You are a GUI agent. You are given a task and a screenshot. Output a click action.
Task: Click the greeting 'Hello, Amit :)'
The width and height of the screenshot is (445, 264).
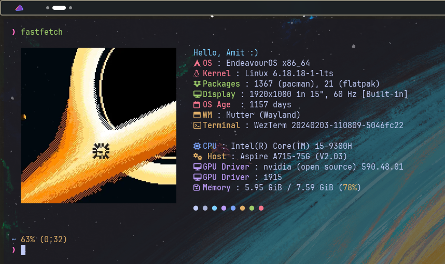click(226, 52)
